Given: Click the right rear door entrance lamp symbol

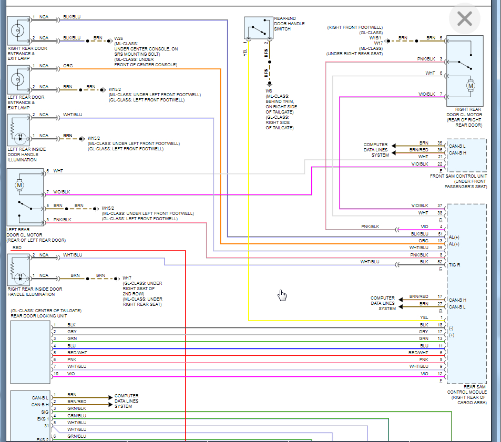Looking at the screenshot, I should click(19, 30).
